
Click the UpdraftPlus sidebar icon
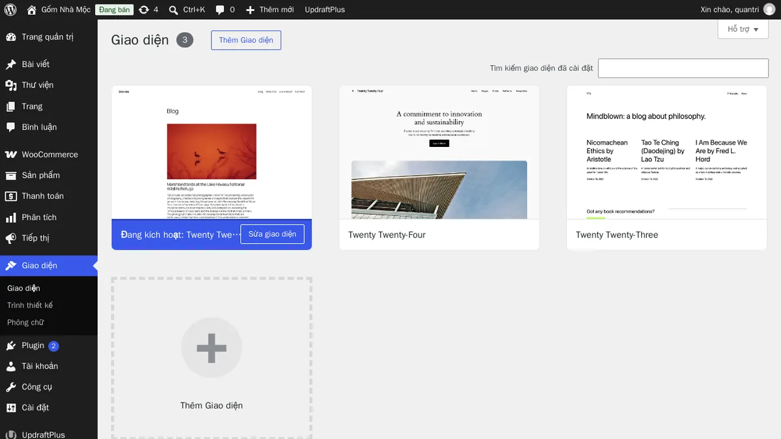tap(11, 434)
